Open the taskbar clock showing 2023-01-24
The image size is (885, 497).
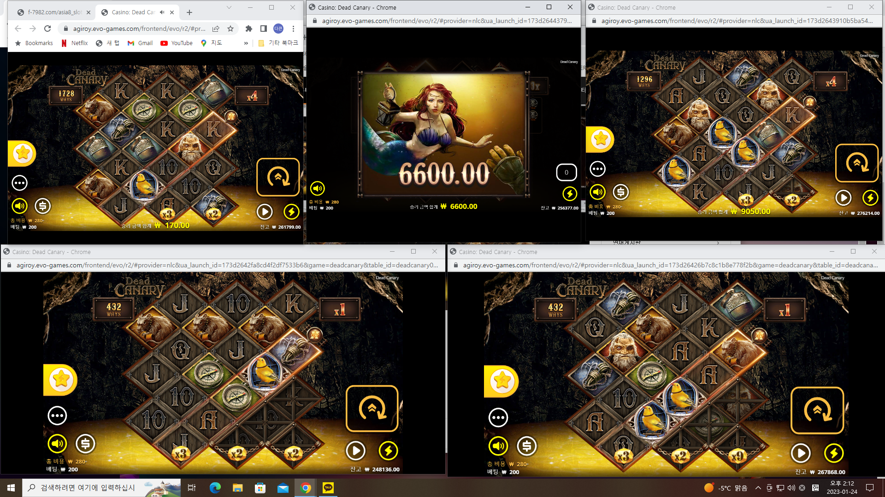pos(842,488)
